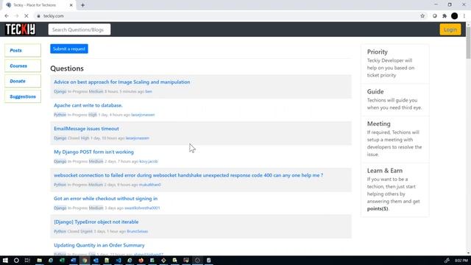
Task: Click the Meeting heading in right panel
Action: tap(379, 124)
